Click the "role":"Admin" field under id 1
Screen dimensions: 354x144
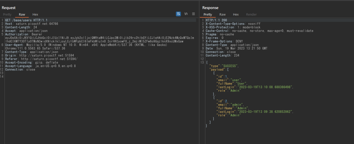point(229,91)
